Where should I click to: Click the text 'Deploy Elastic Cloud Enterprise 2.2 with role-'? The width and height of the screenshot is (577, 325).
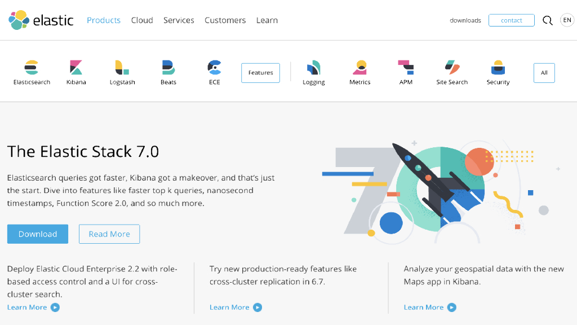coord(92,269)
